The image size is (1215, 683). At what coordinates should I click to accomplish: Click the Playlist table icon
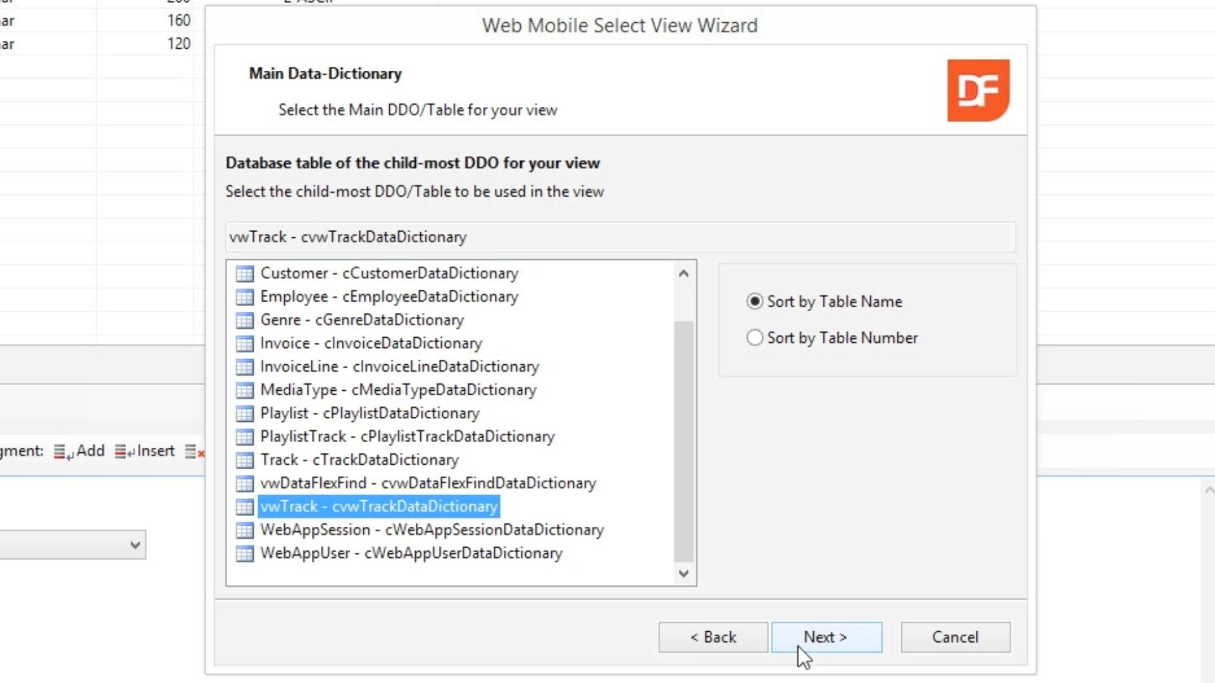point(244,414)
